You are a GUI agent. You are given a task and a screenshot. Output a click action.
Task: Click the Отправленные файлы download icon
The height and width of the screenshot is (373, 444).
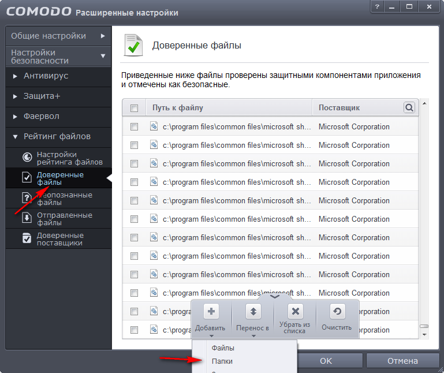tap(27, 218)
